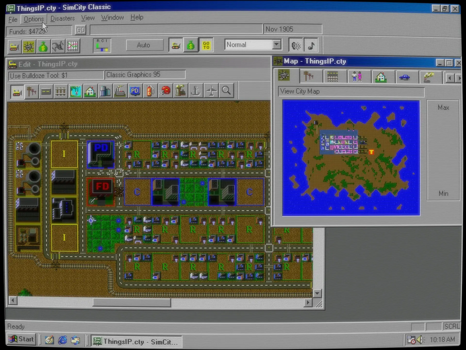Select the Stadium football helmet tool
This screenshot has width=466, height=350.
pos(165,91)
